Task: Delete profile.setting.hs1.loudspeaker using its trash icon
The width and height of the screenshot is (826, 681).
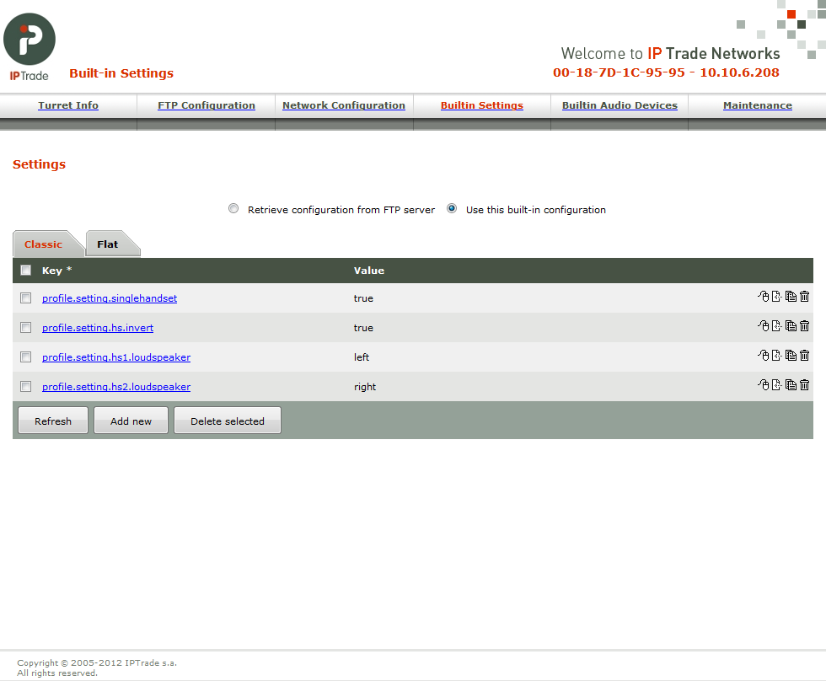Action: coord(804,356)
